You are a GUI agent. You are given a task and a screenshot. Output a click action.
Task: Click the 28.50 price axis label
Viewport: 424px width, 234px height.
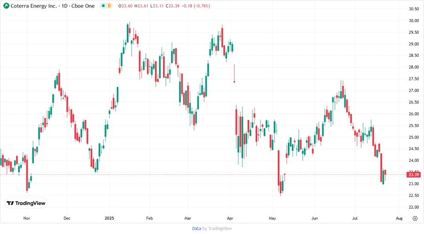pyautogui.click(x=414, y=55)
